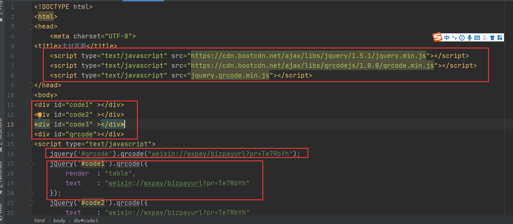The image size is (513, 224).
Task: Collapse the body tag fold marker on line 10
Action: 31,95
